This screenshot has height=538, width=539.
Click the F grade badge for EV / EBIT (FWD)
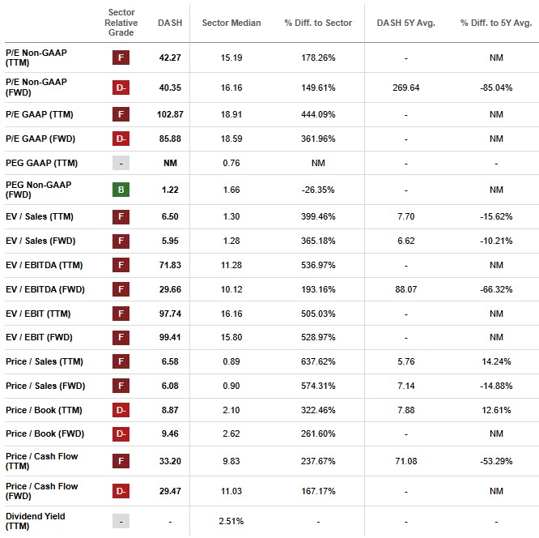tap(121, 337)
